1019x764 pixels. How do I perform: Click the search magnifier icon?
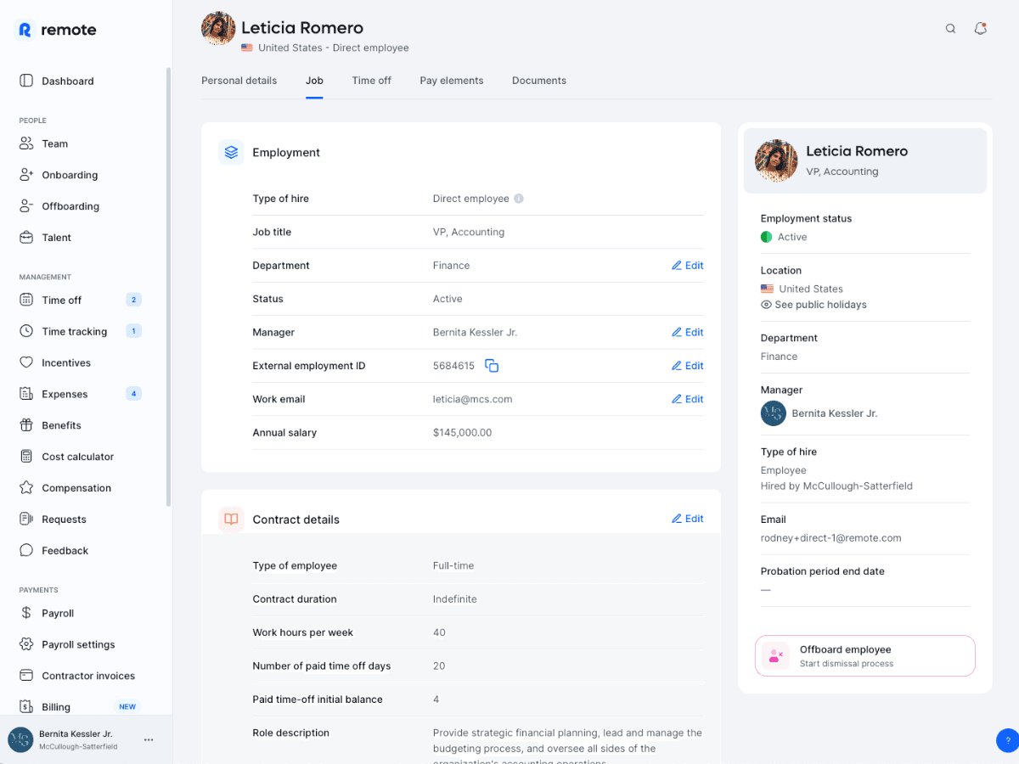pyautogui.click(x=950, y=29)
